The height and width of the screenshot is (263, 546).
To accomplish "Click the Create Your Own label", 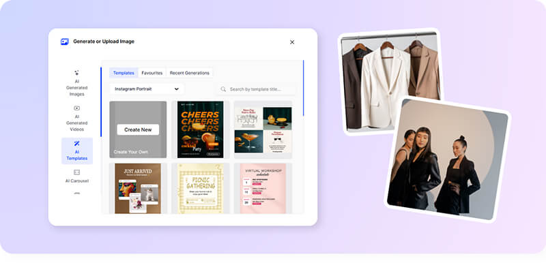I will (x=130, y=152).
